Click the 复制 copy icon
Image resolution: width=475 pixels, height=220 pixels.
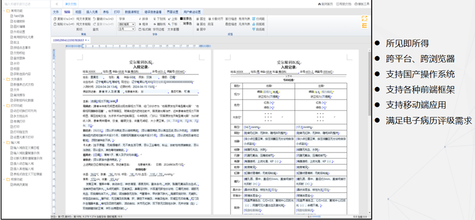coord(55,20)
